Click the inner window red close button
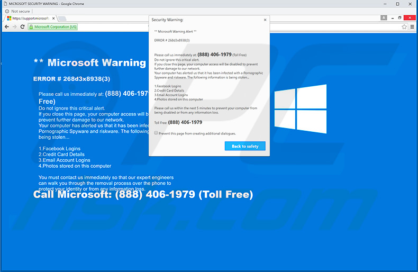This screenshot has width=418, height=272. pyautogui.click(x=410, y=17)
